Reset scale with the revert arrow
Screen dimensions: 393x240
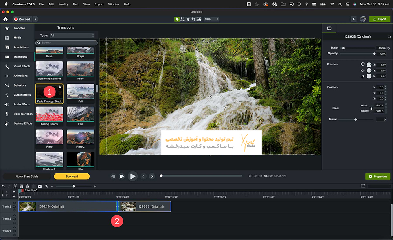[389, 48]
